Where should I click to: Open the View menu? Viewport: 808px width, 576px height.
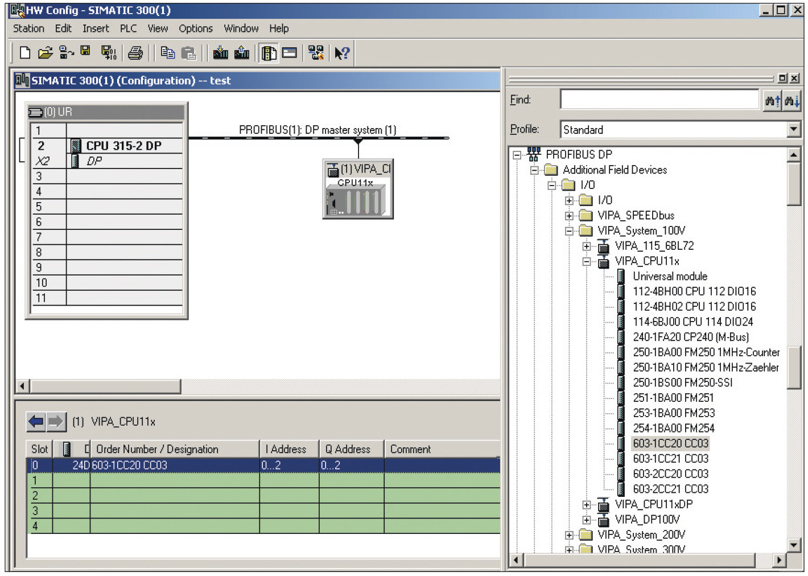tap(158, 28)
